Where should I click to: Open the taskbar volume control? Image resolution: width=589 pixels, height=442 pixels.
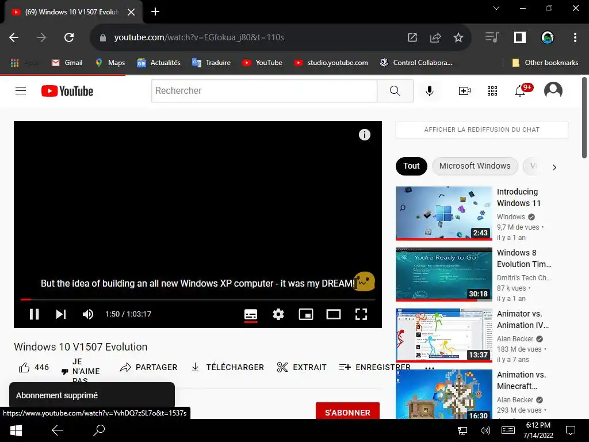[x=485, y=430]
